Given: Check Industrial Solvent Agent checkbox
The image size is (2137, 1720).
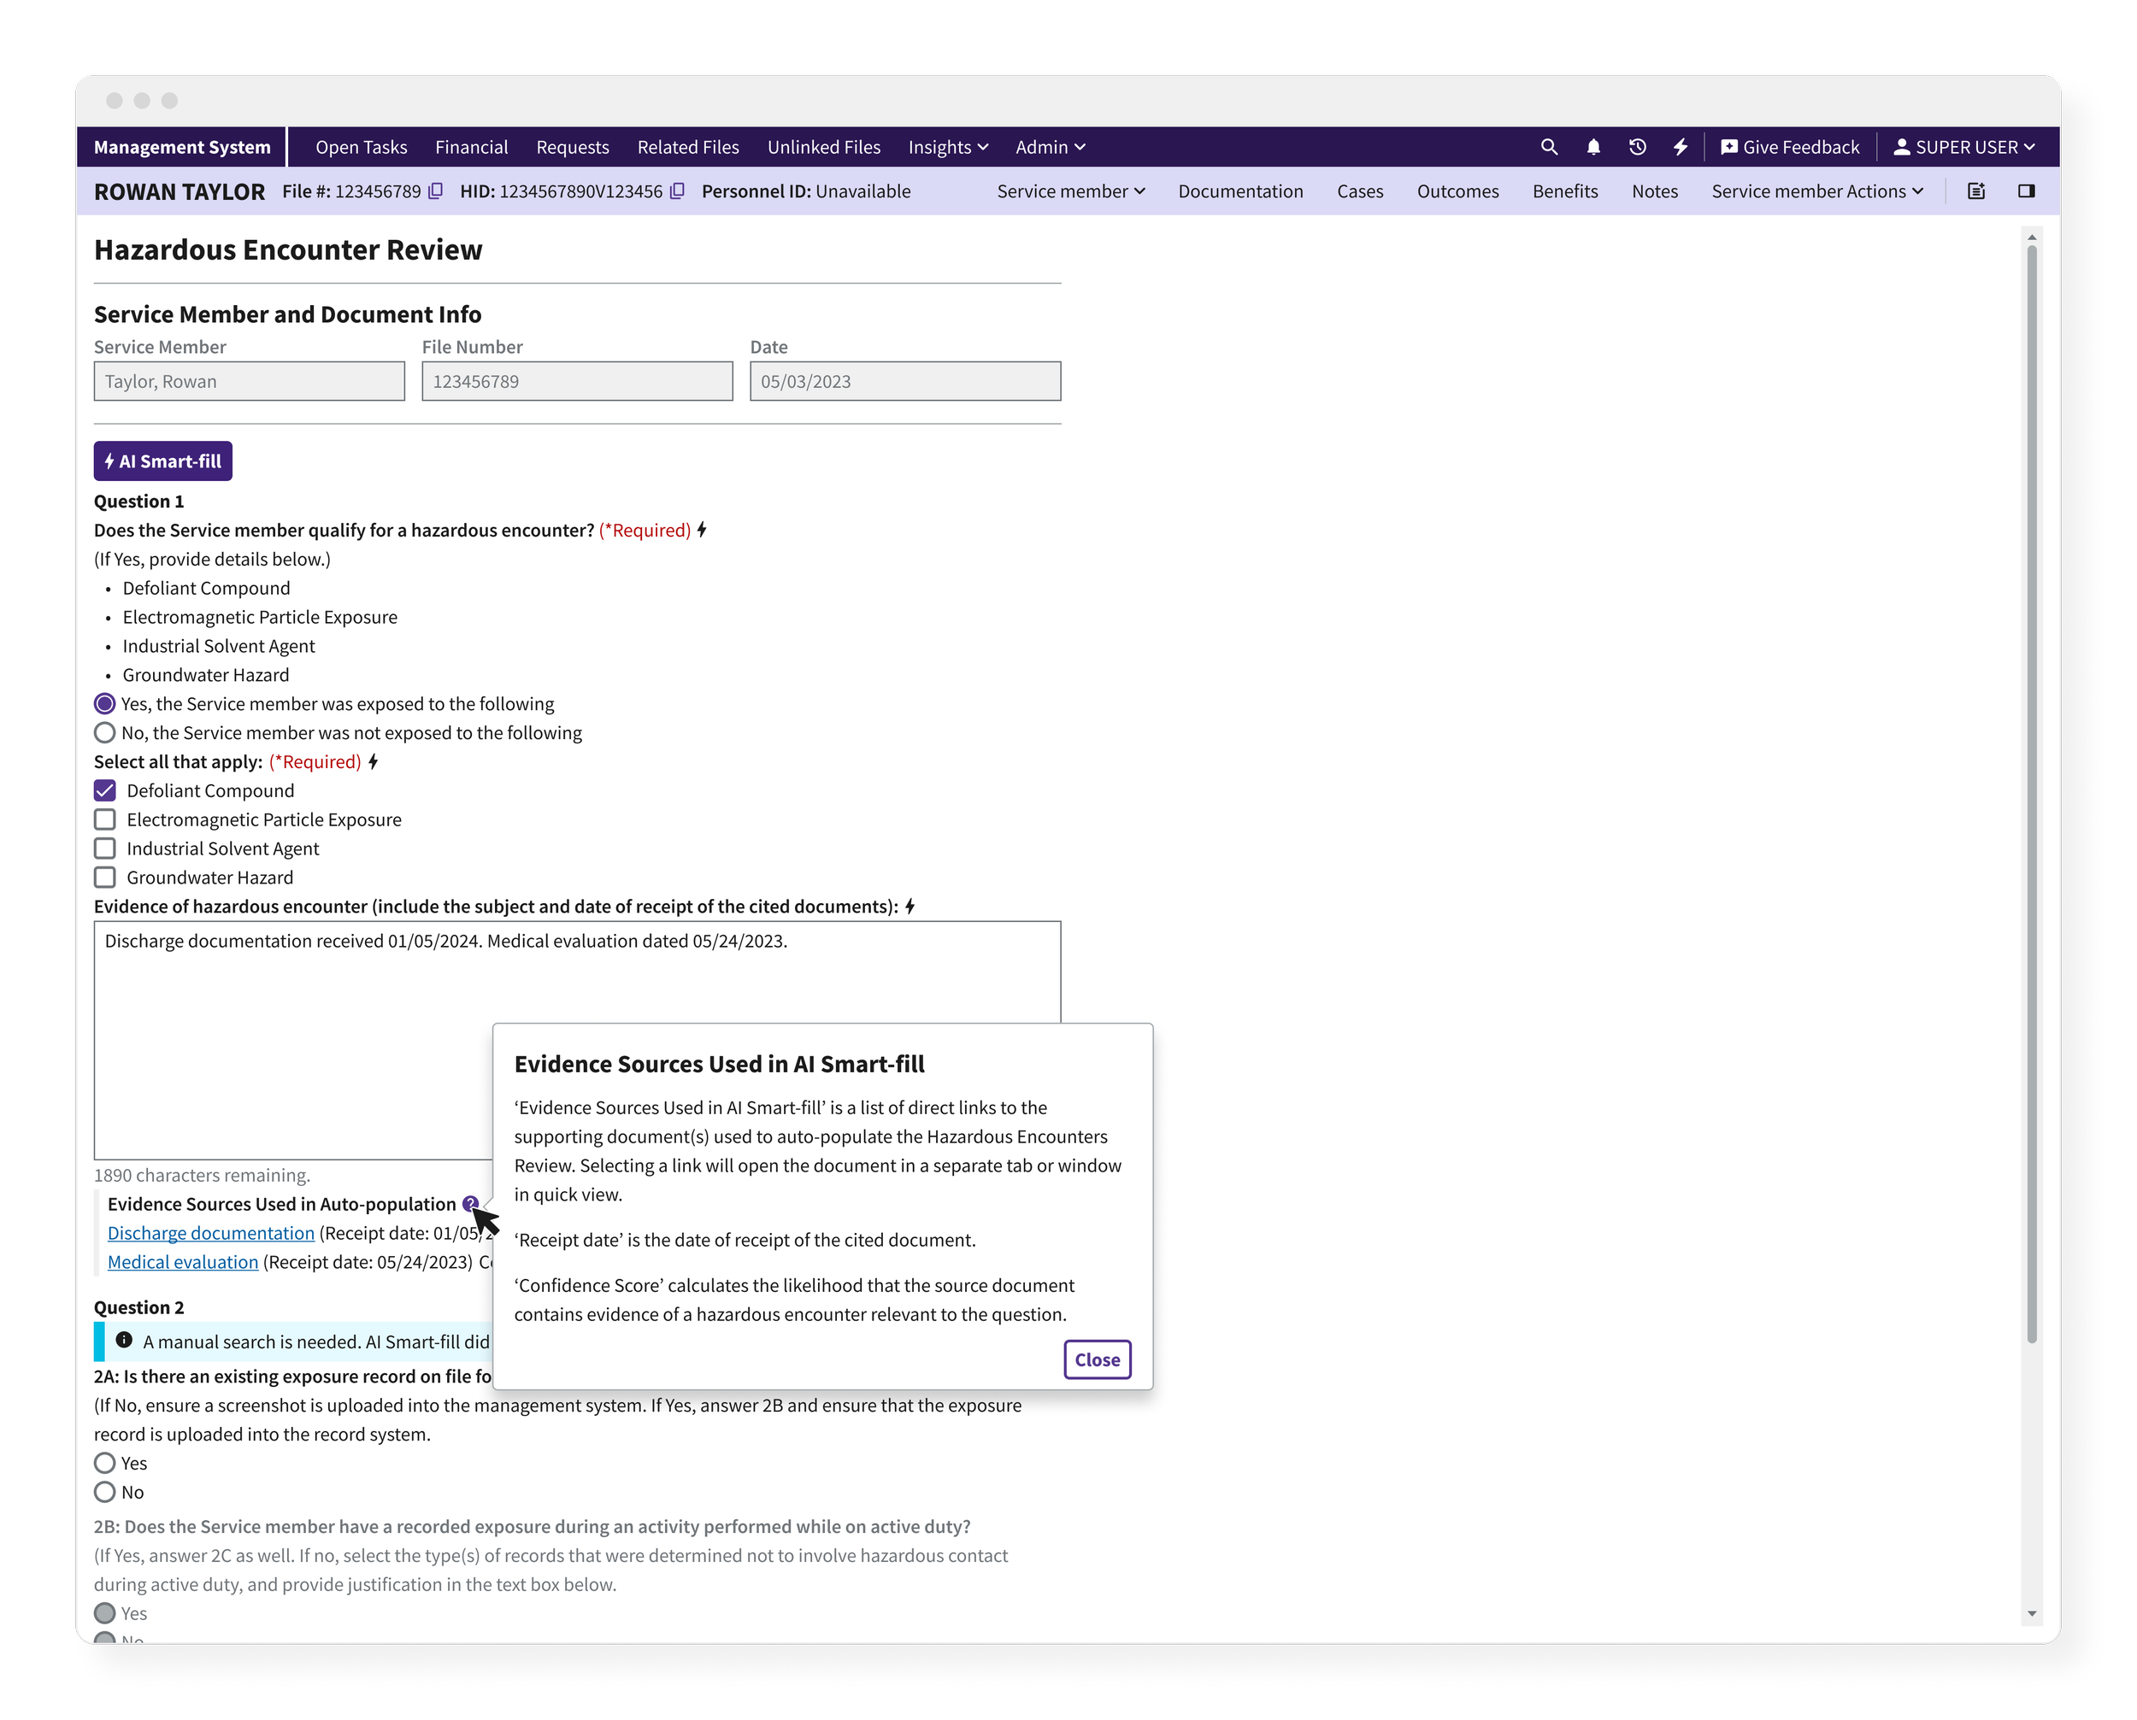Looking at the screenshot, I should [x=104, y=848].
